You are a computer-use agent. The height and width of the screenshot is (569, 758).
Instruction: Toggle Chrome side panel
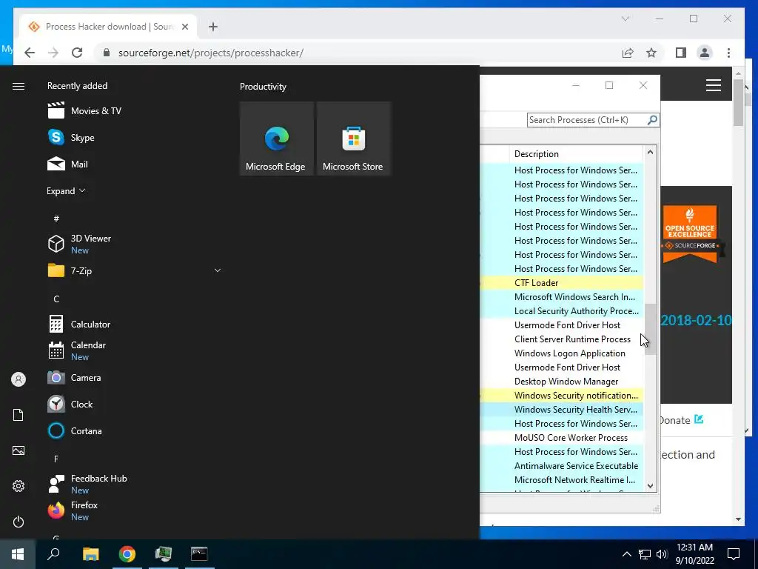coord(681,53)
